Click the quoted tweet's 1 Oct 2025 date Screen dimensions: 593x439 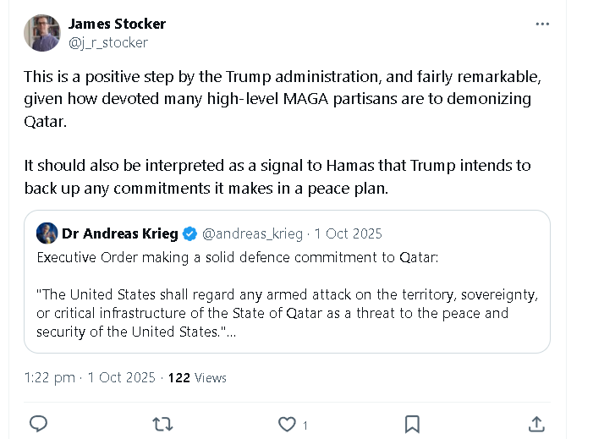point(349,233)
